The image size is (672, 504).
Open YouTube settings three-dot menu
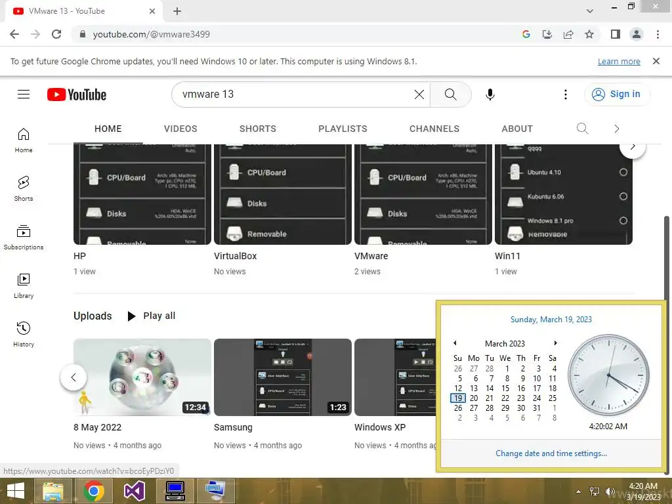(x=565, y=94)
